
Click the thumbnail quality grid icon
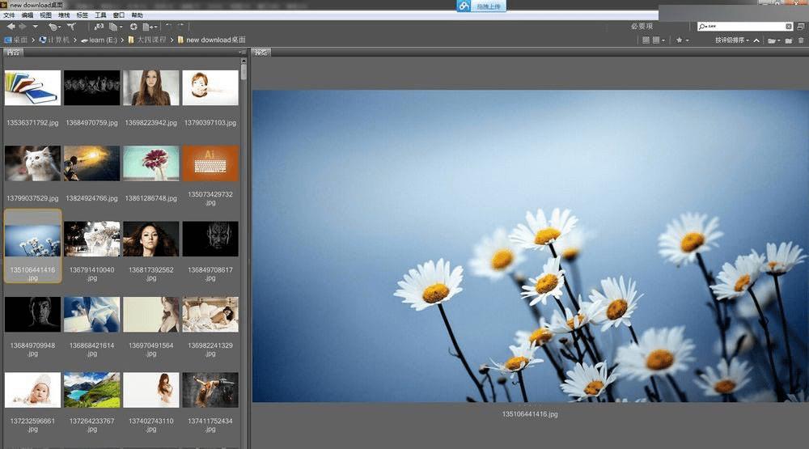(646, 40)
